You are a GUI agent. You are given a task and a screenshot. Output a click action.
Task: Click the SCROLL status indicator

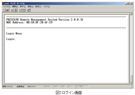click(48, 86)
